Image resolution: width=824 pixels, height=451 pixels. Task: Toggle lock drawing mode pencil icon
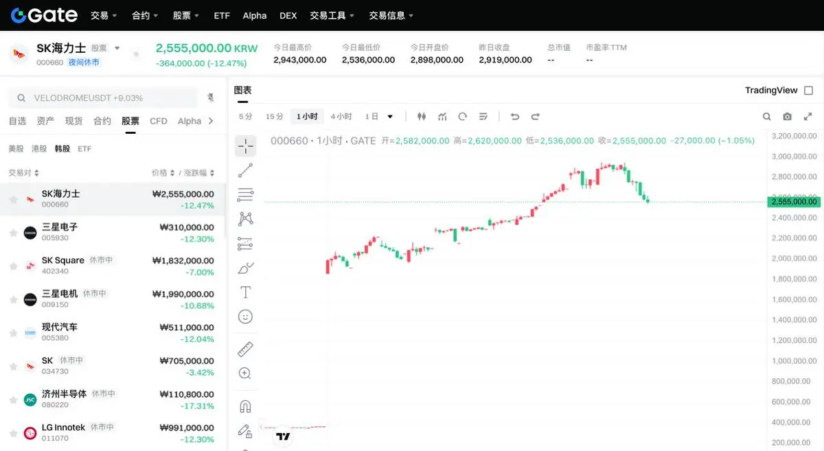point(245,431)
